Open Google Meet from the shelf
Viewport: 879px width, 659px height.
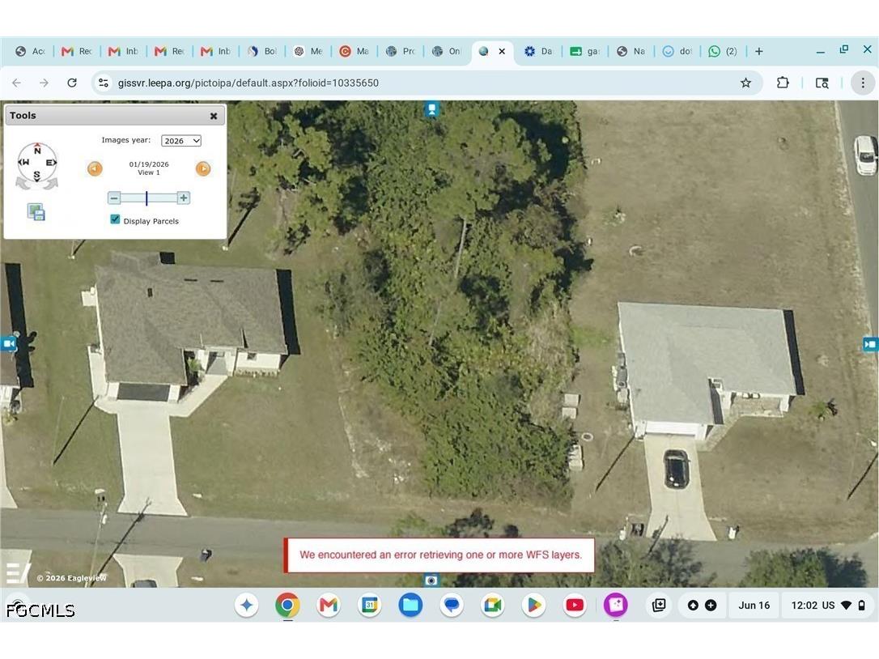tap(493, 605)
